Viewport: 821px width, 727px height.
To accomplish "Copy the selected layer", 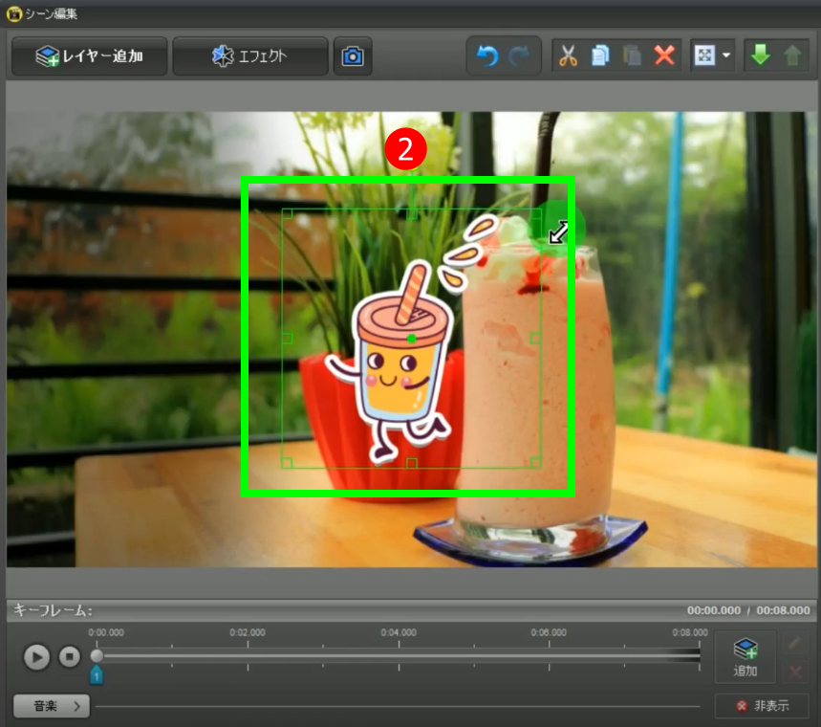I will [x=600, y=56].
